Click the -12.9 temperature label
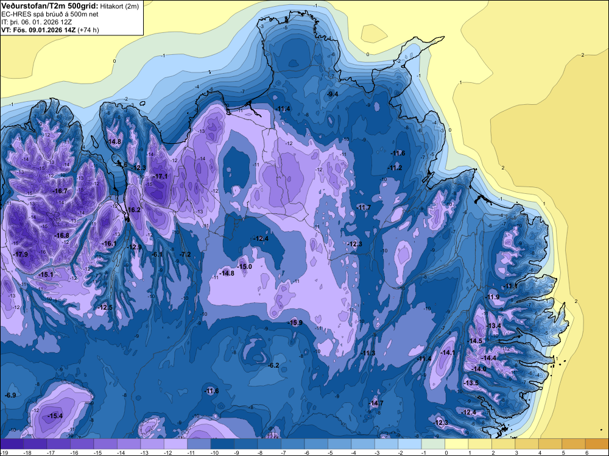 coord(135,247)
